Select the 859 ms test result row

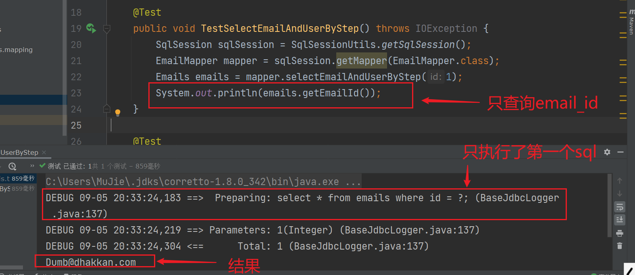click(x=18, y=179)
